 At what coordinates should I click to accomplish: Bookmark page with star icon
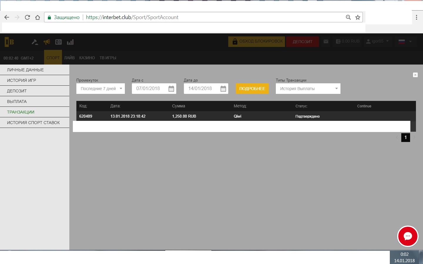pyautogui.click(x=357, y=17)
